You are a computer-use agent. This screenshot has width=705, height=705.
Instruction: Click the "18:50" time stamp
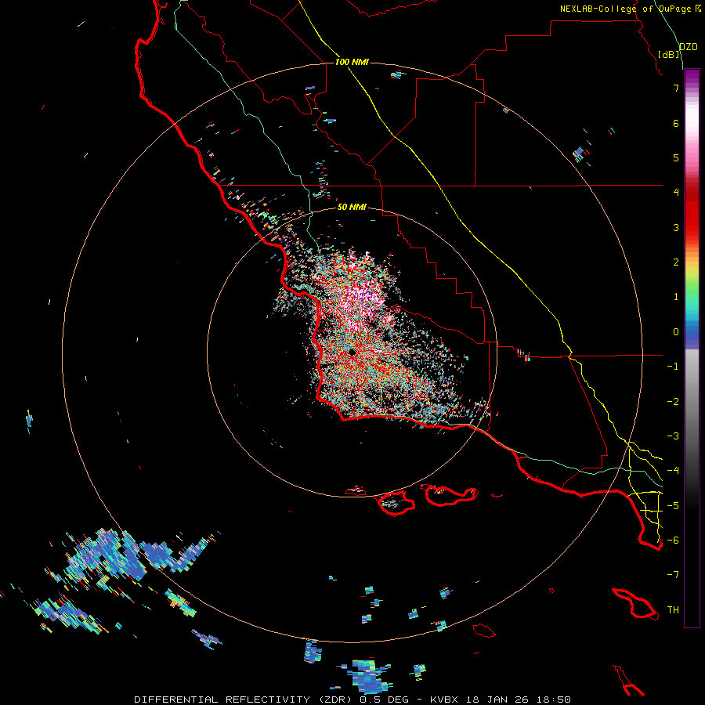(553, 700)
